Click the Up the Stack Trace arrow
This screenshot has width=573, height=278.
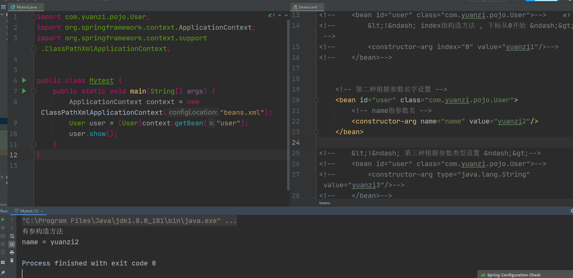coord(12,220)
